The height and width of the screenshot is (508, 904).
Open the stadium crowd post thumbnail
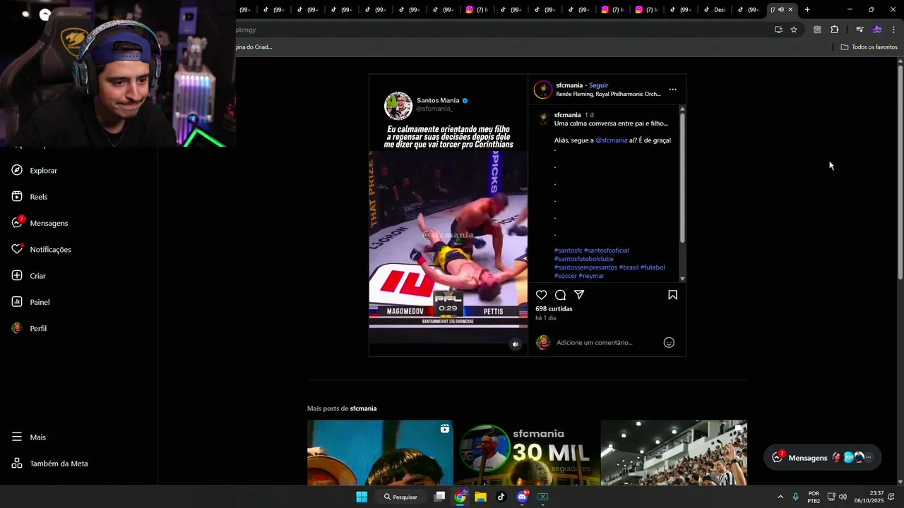pos(674,453)
